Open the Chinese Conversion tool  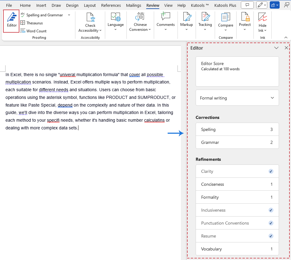(140, 22)
